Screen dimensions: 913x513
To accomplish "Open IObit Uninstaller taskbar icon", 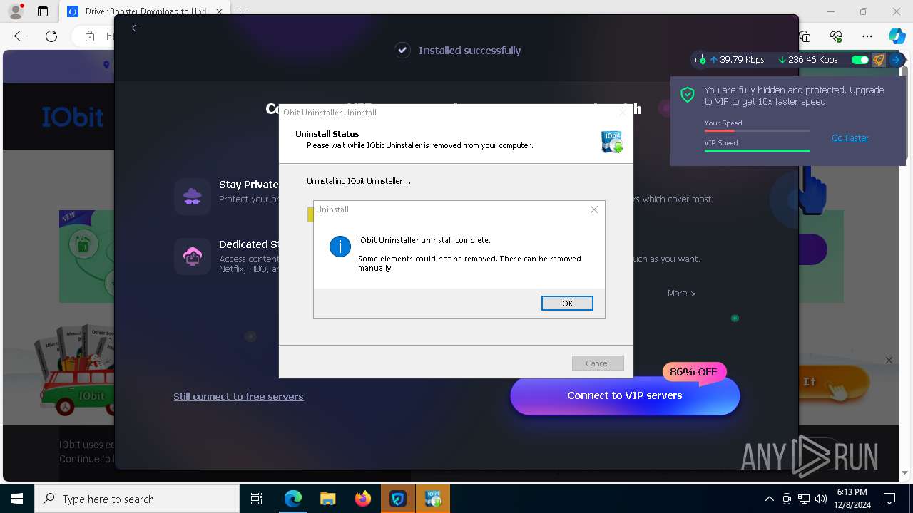I will pyautogui.click(x=433, y=499).
